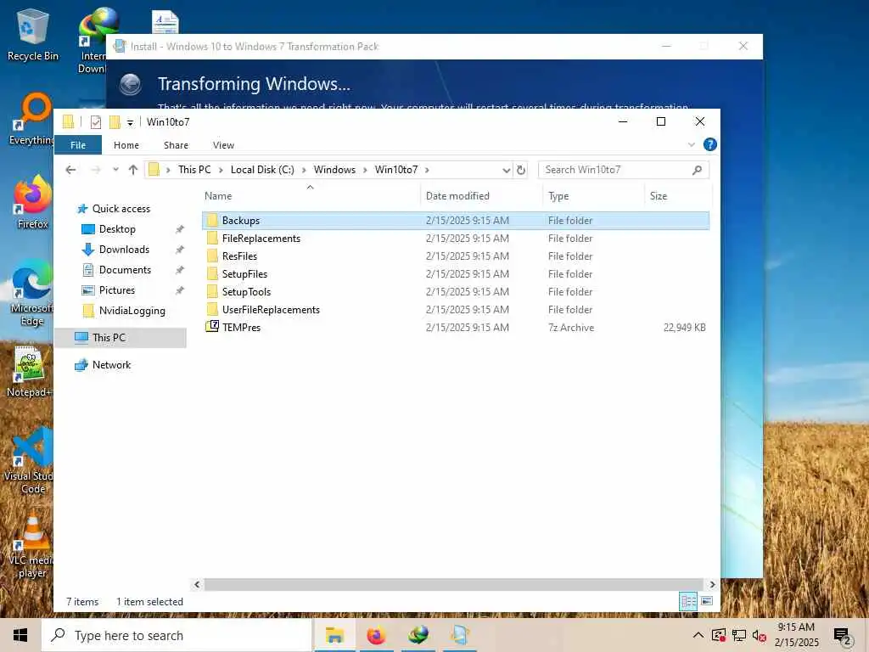Expand the chevron after Local Disk (C:)

coord(304,170)
